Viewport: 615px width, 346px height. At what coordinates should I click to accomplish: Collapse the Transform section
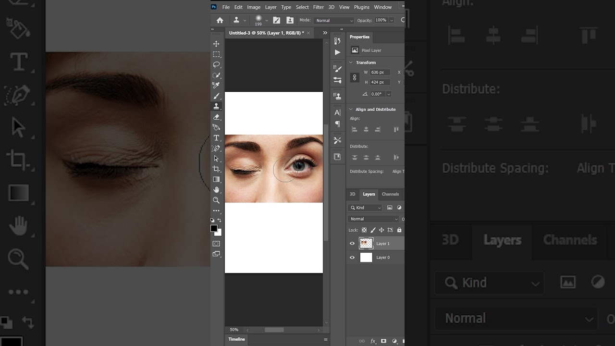pyautogui.click(x=351, y=62)
